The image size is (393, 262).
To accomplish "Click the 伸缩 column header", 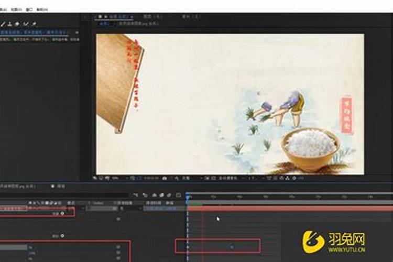I will (x=169, y=203).
